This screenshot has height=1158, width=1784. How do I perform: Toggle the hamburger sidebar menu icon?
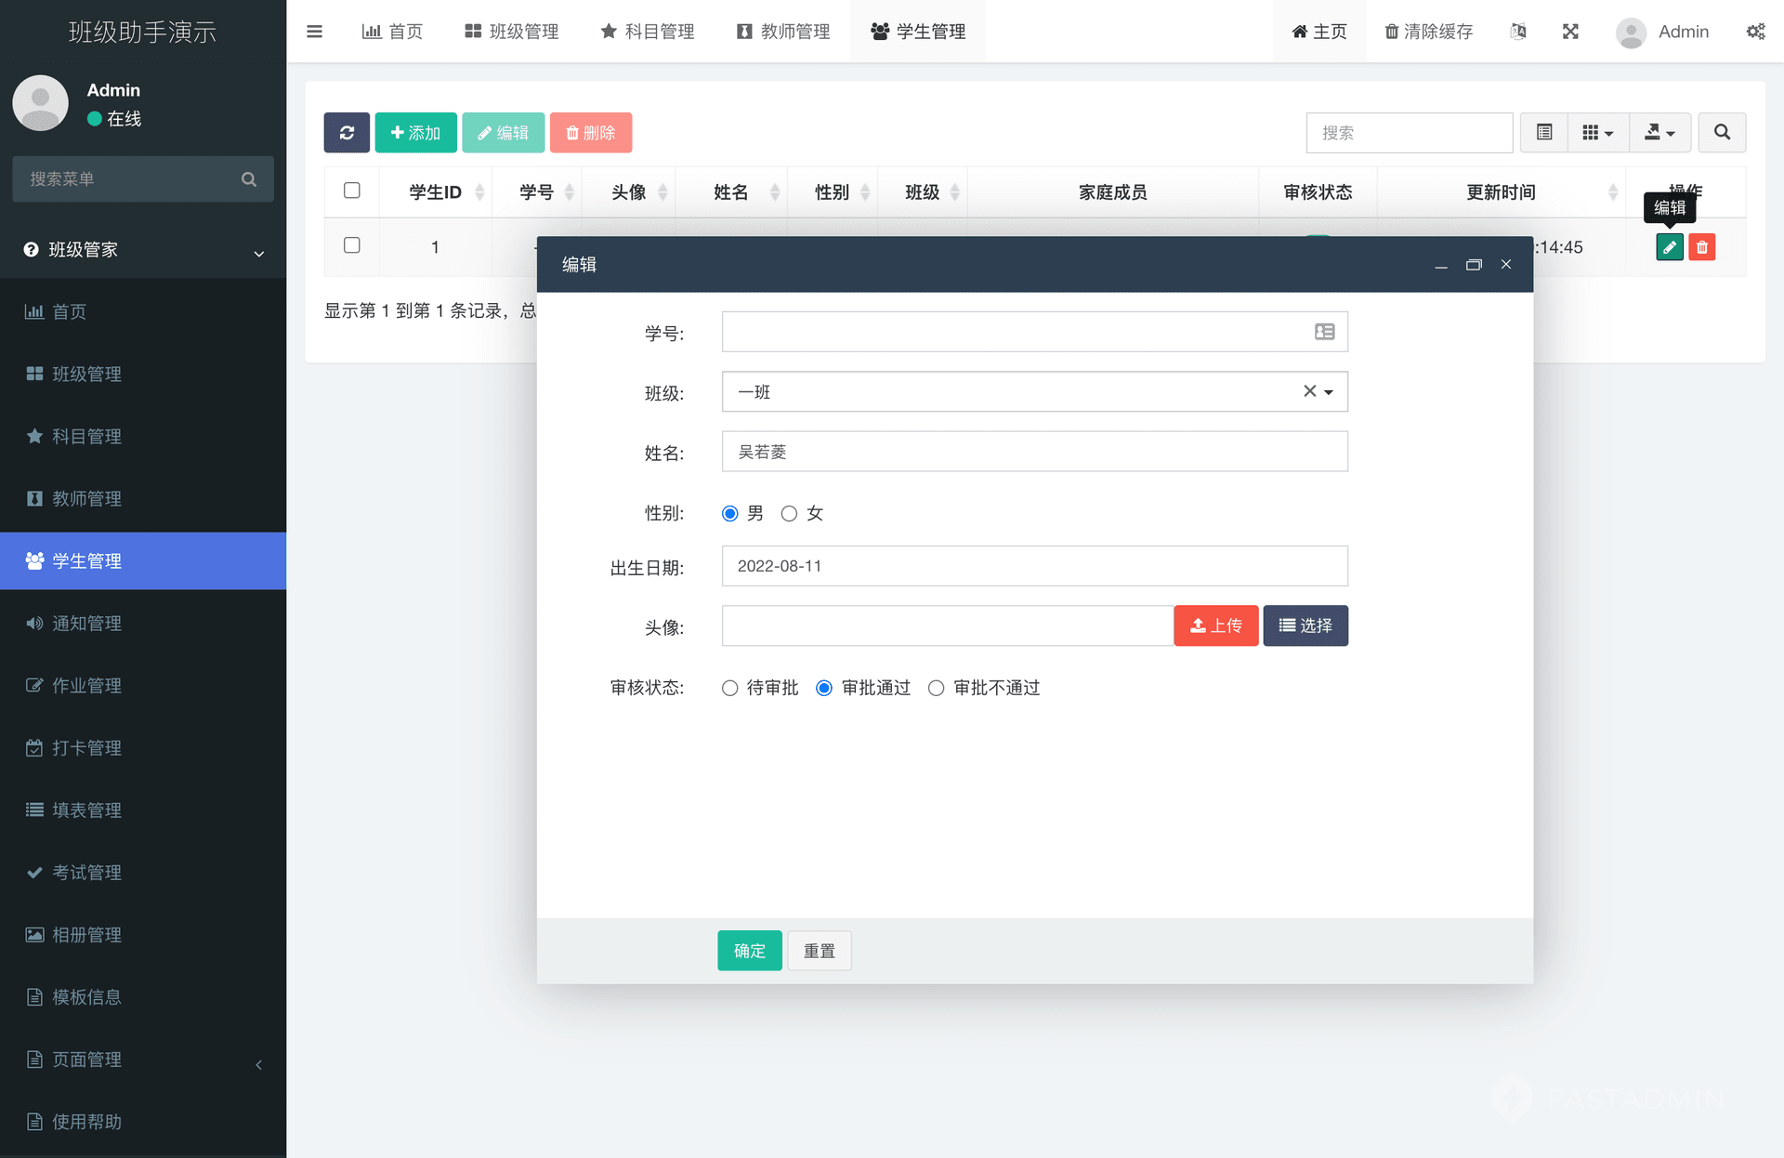click(314, 32)
